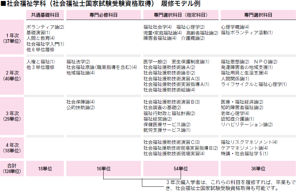Screen dimensions: 296x191
Task: Click 障害者福祉論(4) entry
Action: [160, 38]
